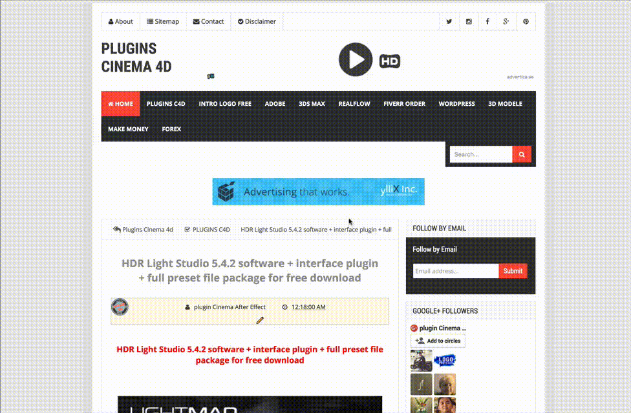Click the Twitter icon

(449, 21)
